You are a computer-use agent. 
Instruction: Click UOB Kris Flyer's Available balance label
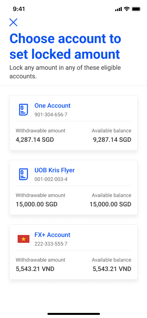click(111, 195)
